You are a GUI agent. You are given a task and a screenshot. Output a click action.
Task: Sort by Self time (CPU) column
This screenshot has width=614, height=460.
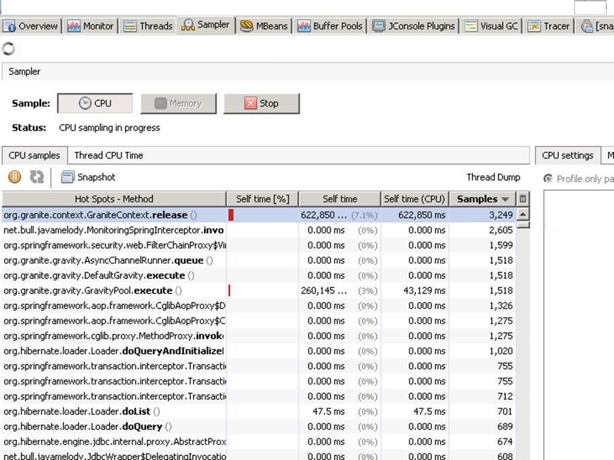414,199
